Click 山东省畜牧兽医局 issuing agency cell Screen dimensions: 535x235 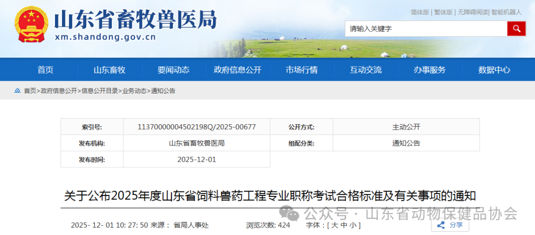(197, 143)
